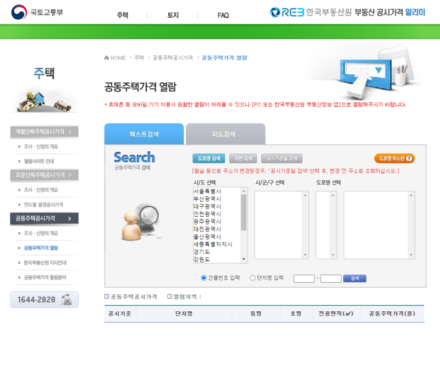
Task: Click the 시/군/구 list scroll-down arrow
Action: [x=305, y=255]
